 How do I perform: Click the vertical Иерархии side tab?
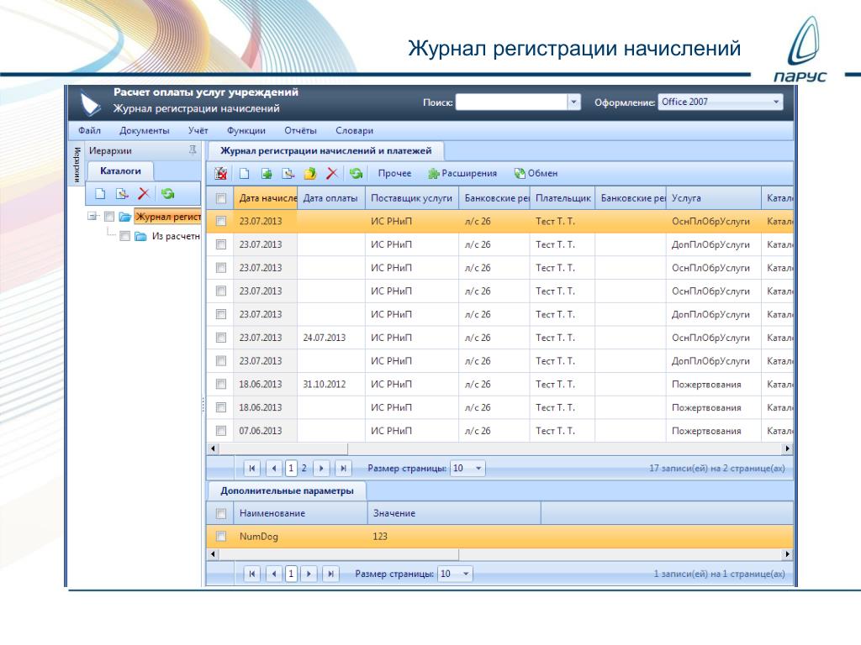(77, 165)
